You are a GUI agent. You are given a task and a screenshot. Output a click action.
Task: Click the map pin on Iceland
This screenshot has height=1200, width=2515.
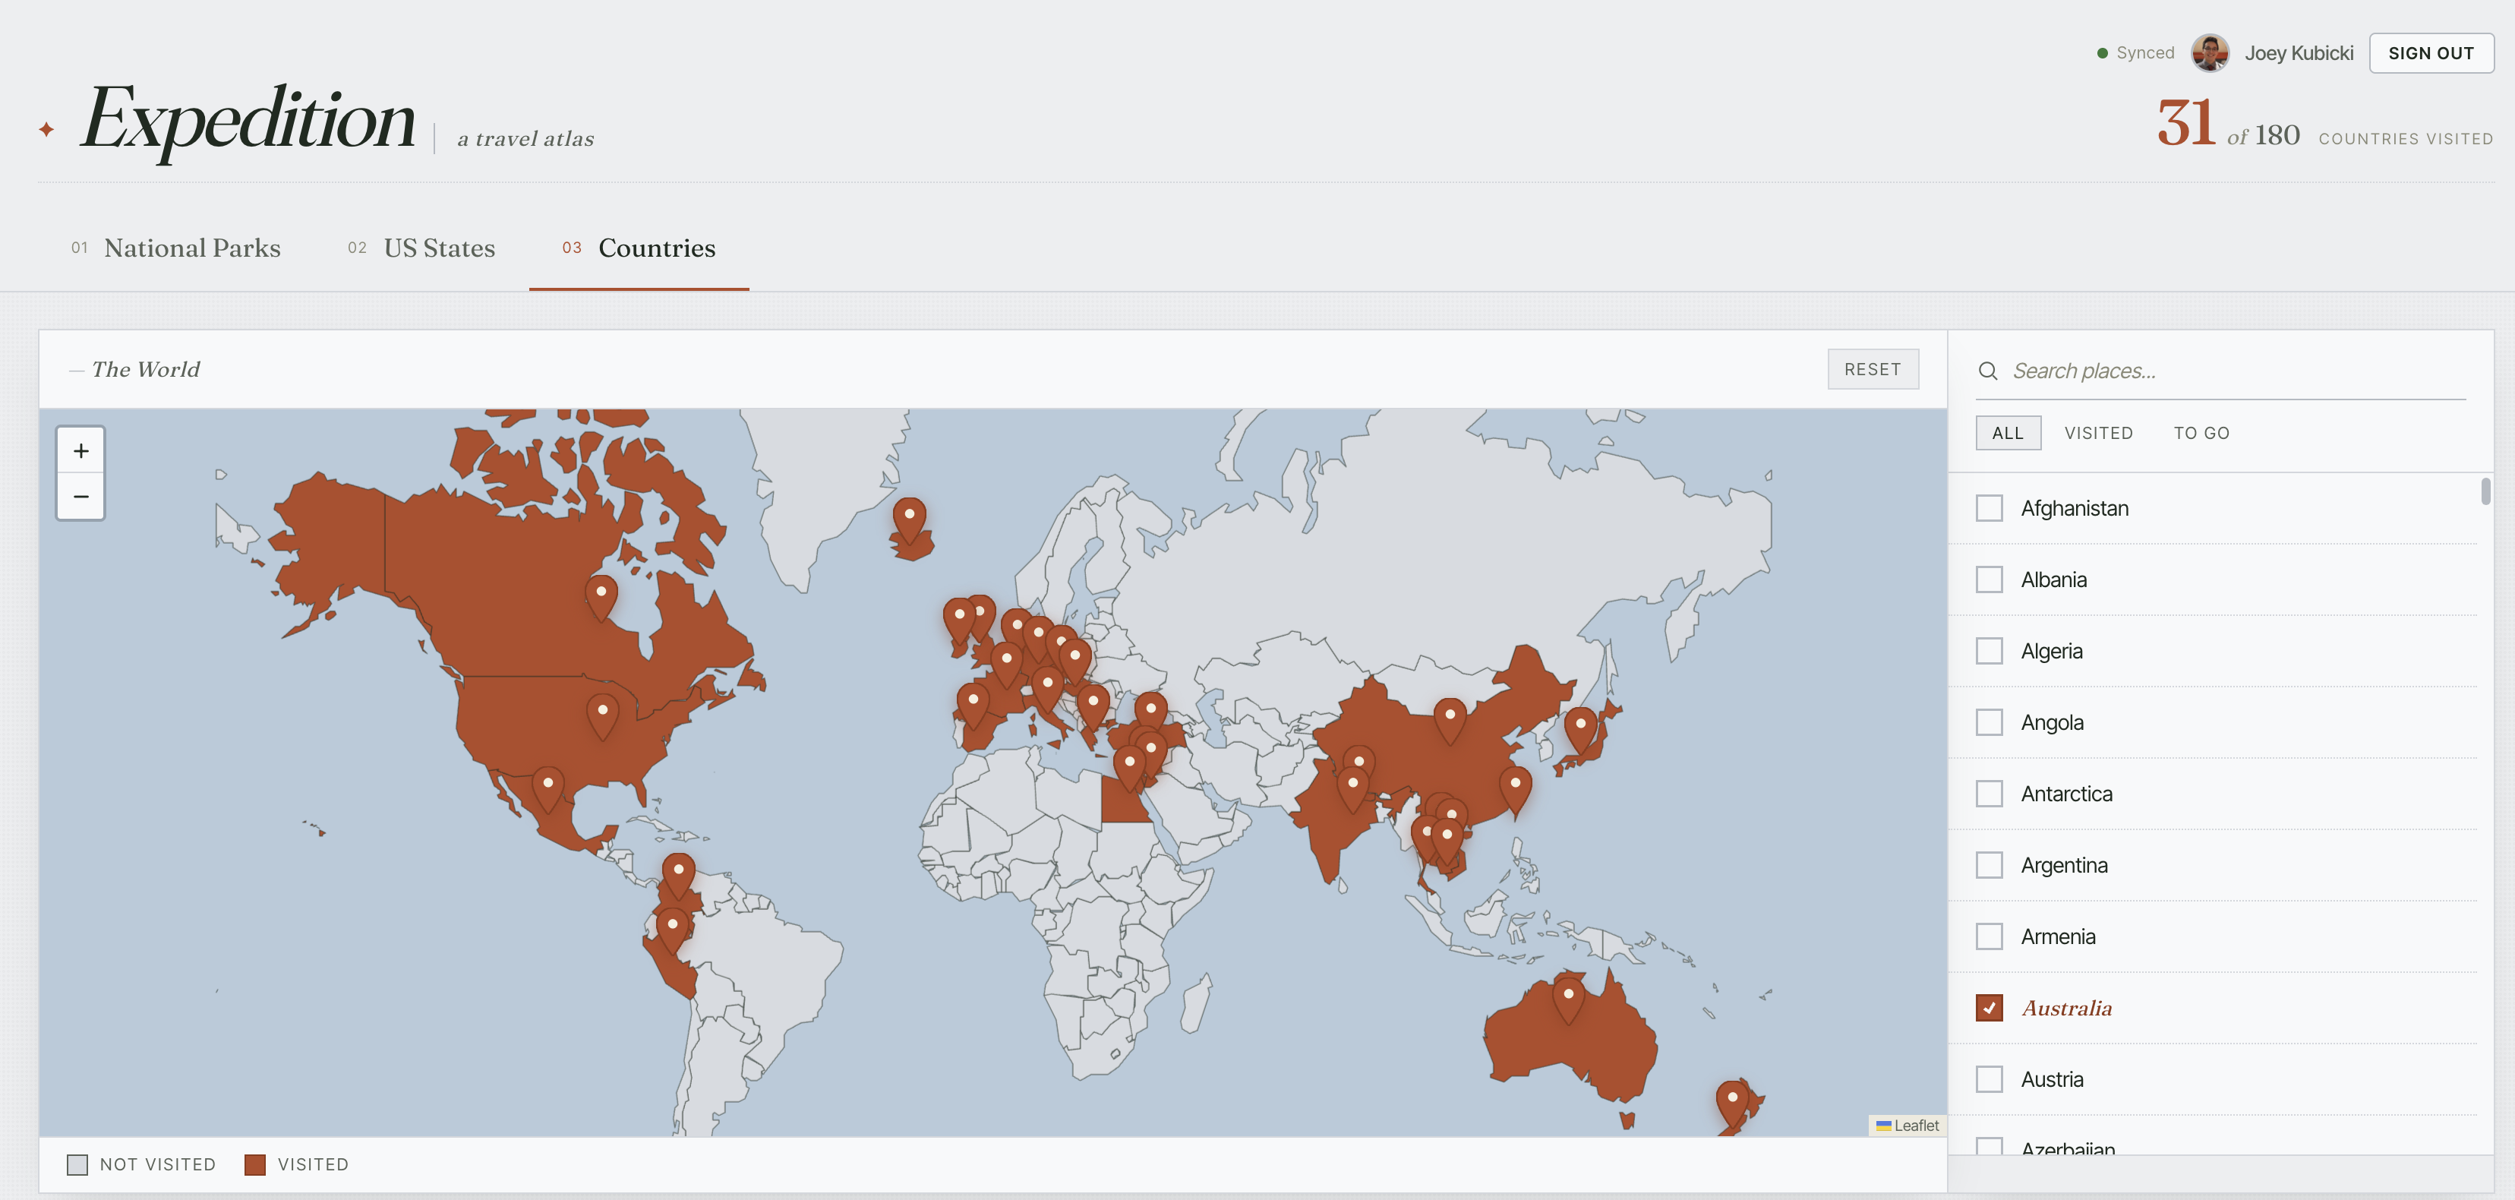click(x=909, y=520)
